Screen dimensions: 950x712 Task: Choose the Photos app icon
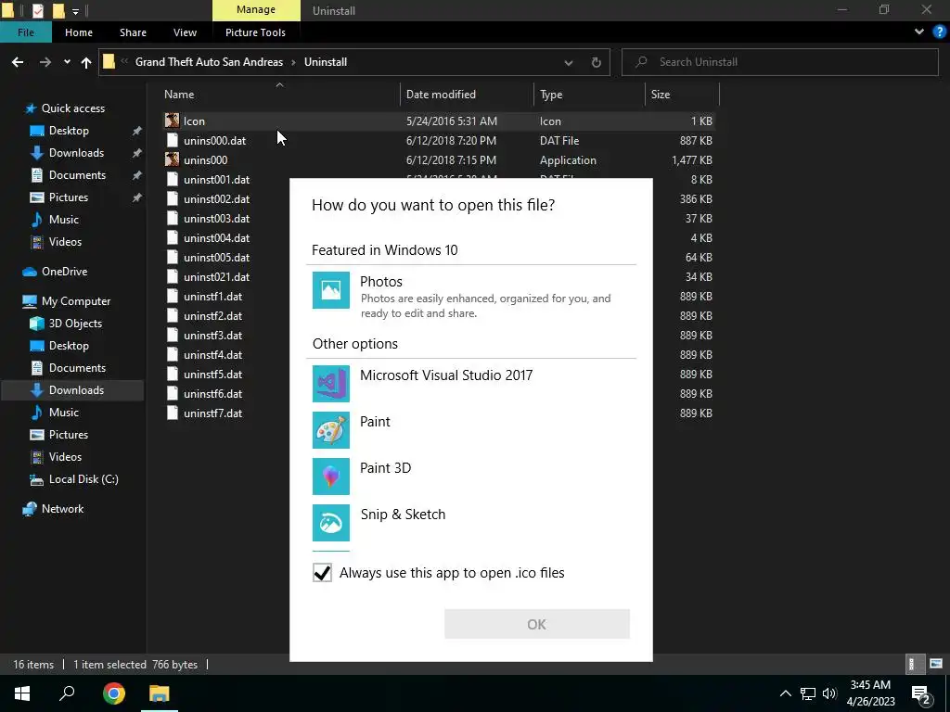331,290
